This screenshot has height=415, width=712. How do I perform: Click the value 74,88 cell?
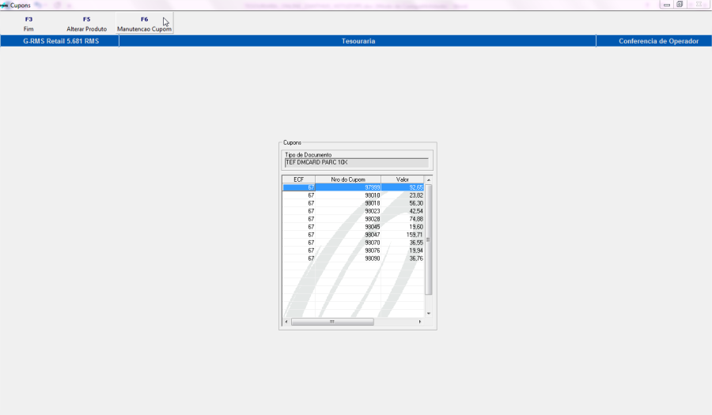point(403,219)
